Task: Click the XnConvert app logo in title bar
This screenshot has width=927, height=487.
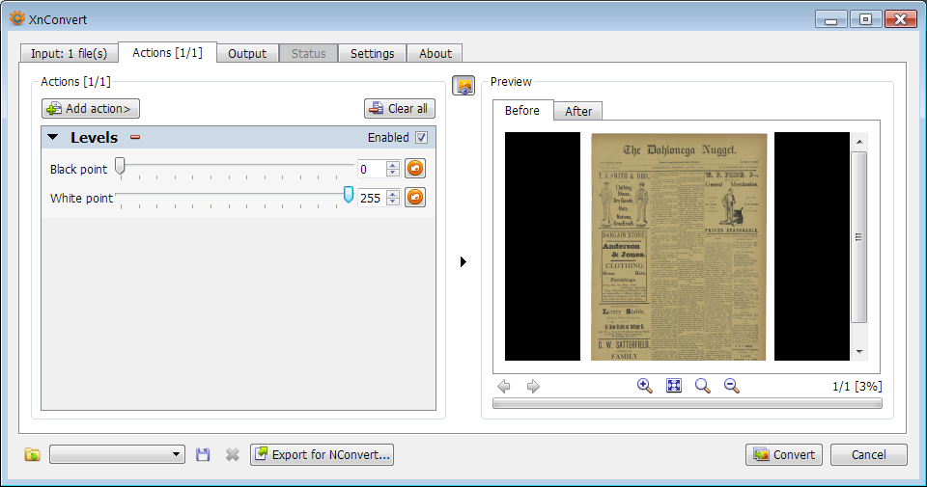Action: click(x=17, y=19)
